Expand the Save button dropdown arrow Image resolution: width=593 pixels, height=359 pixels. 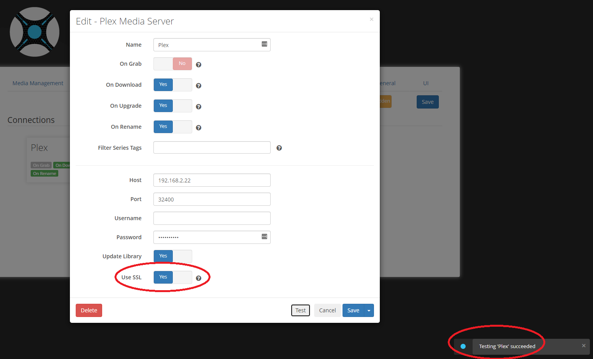[369, 310]
